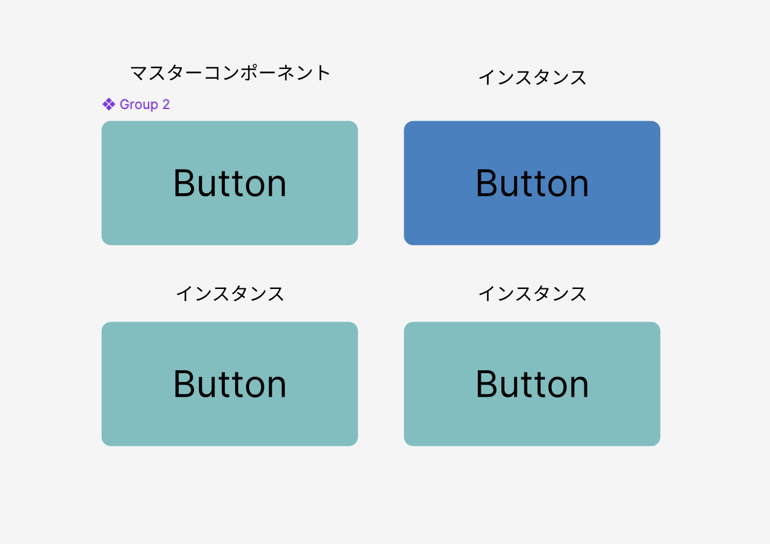Click the purple component icon beside Group 2

pyautogui.click(x=109, y=104)
